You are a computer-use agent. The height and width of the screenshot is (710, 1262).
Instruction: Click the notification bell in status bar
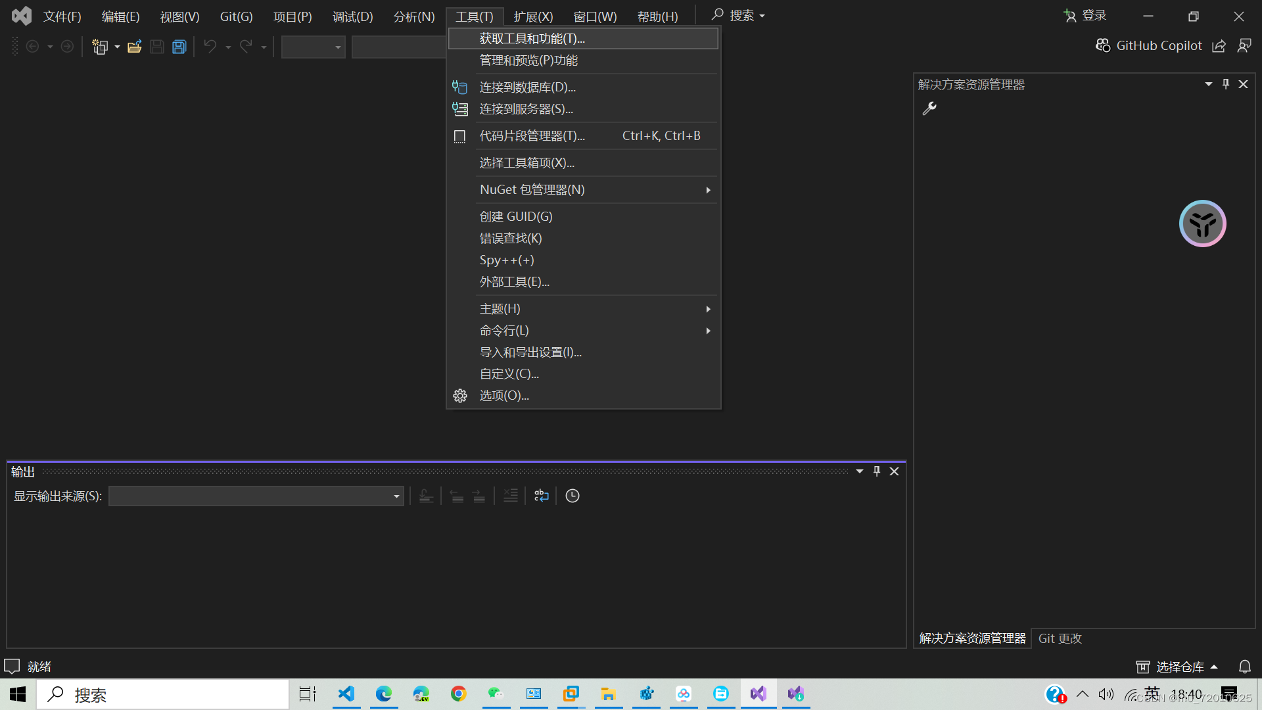pyautogui.click(x=1244, y=667)
